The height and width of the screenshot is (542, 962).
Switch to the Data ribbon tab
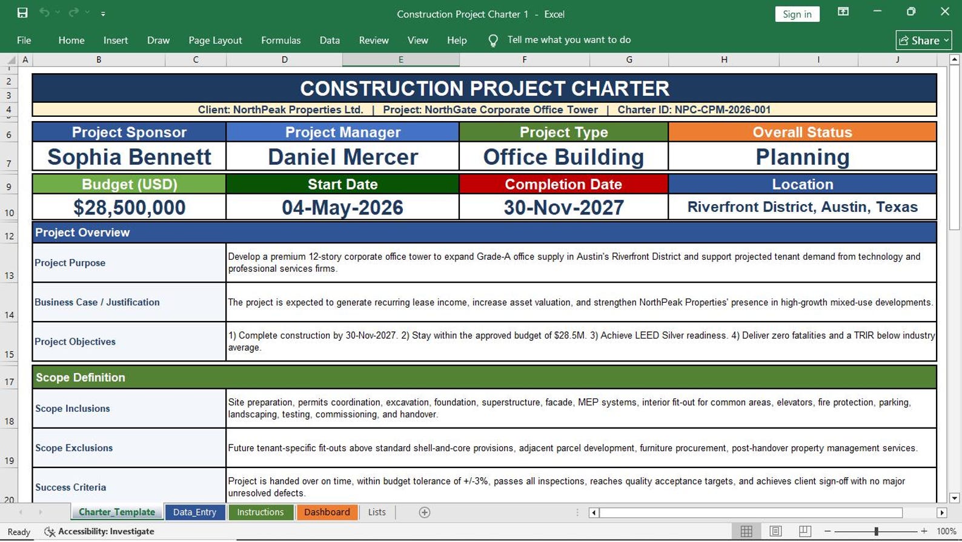pos(330,40)
